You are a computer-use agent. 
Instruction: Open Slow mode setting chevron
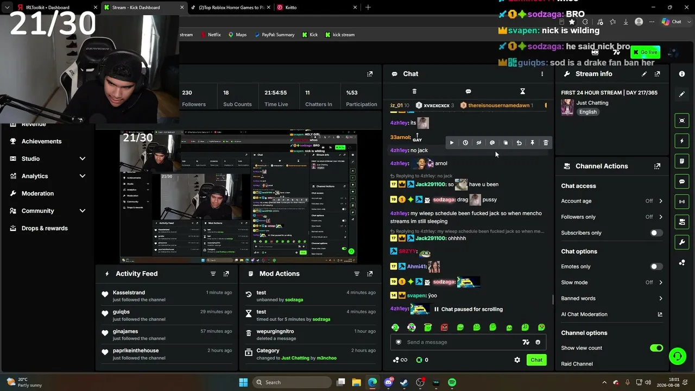[661, 282]
